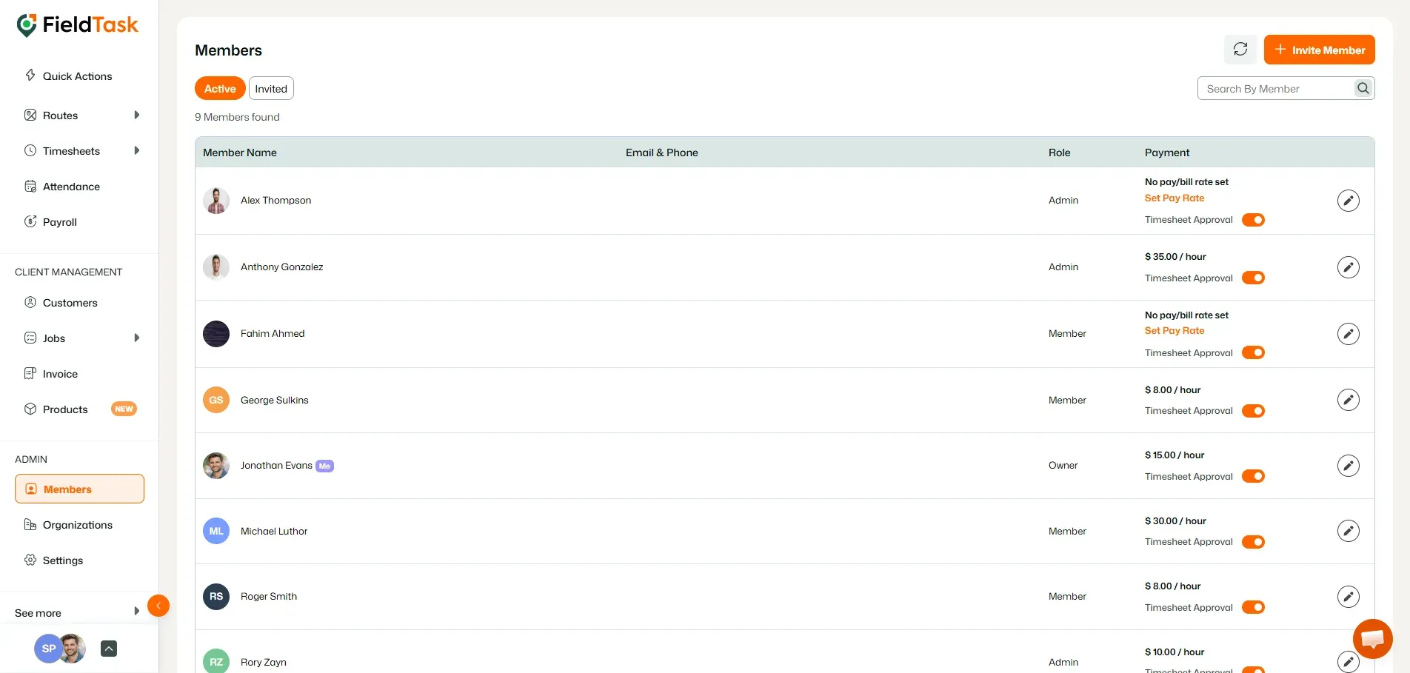1410x673 pixels.
Task: Expand the Jobs submenu arrow
Action: 136,338
